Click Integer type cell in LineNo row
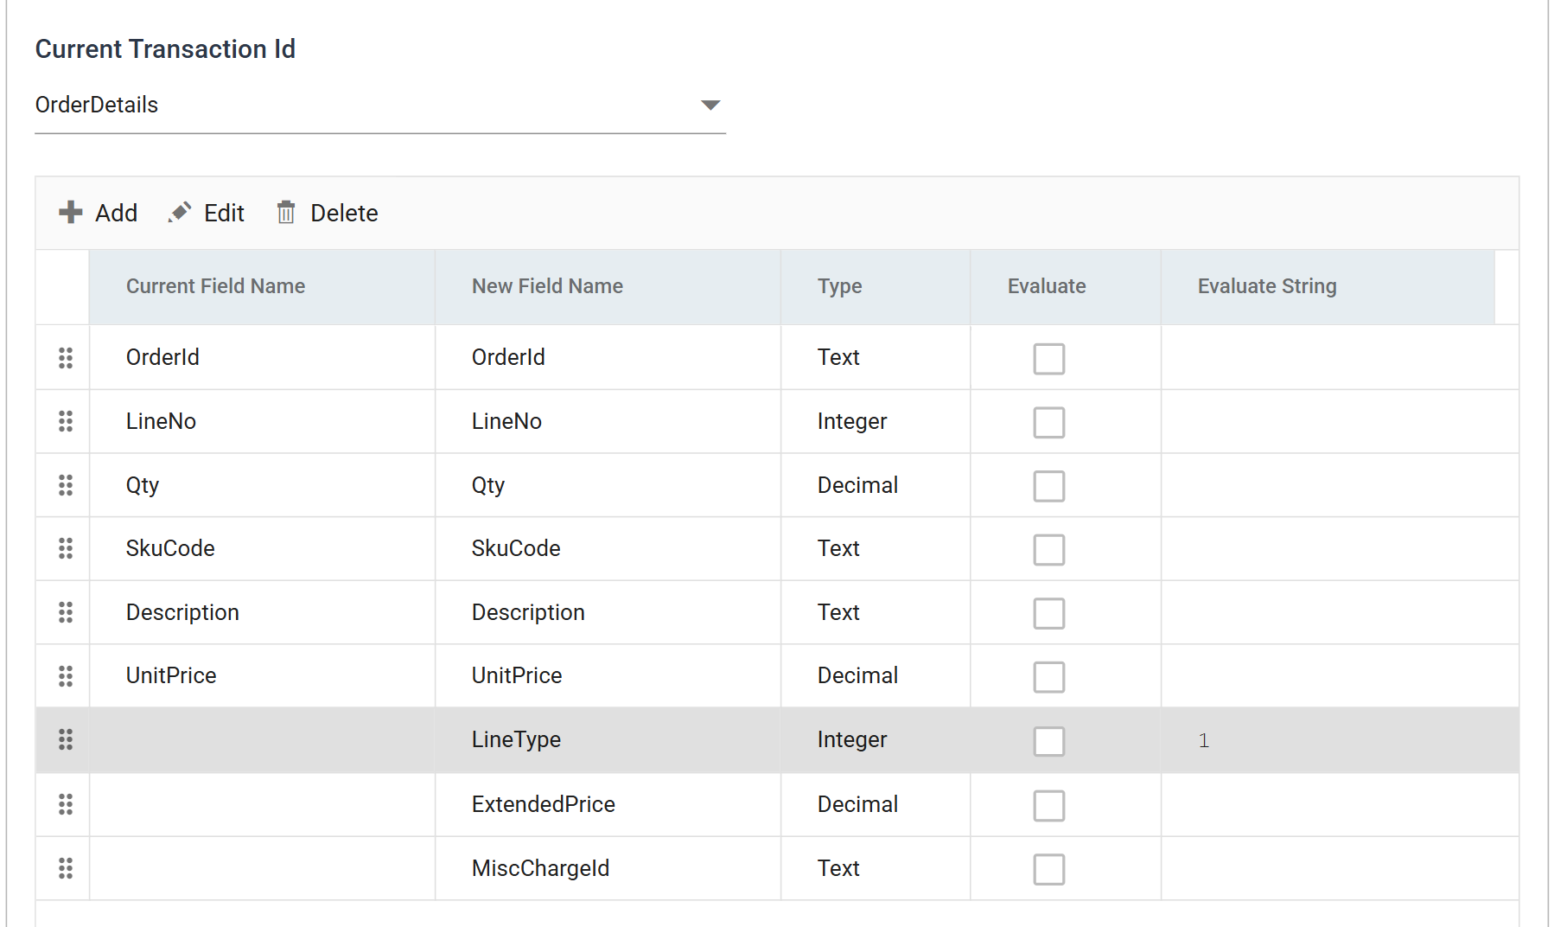The height and width of the screenshot is (927, 1554). tap(876, 421)
